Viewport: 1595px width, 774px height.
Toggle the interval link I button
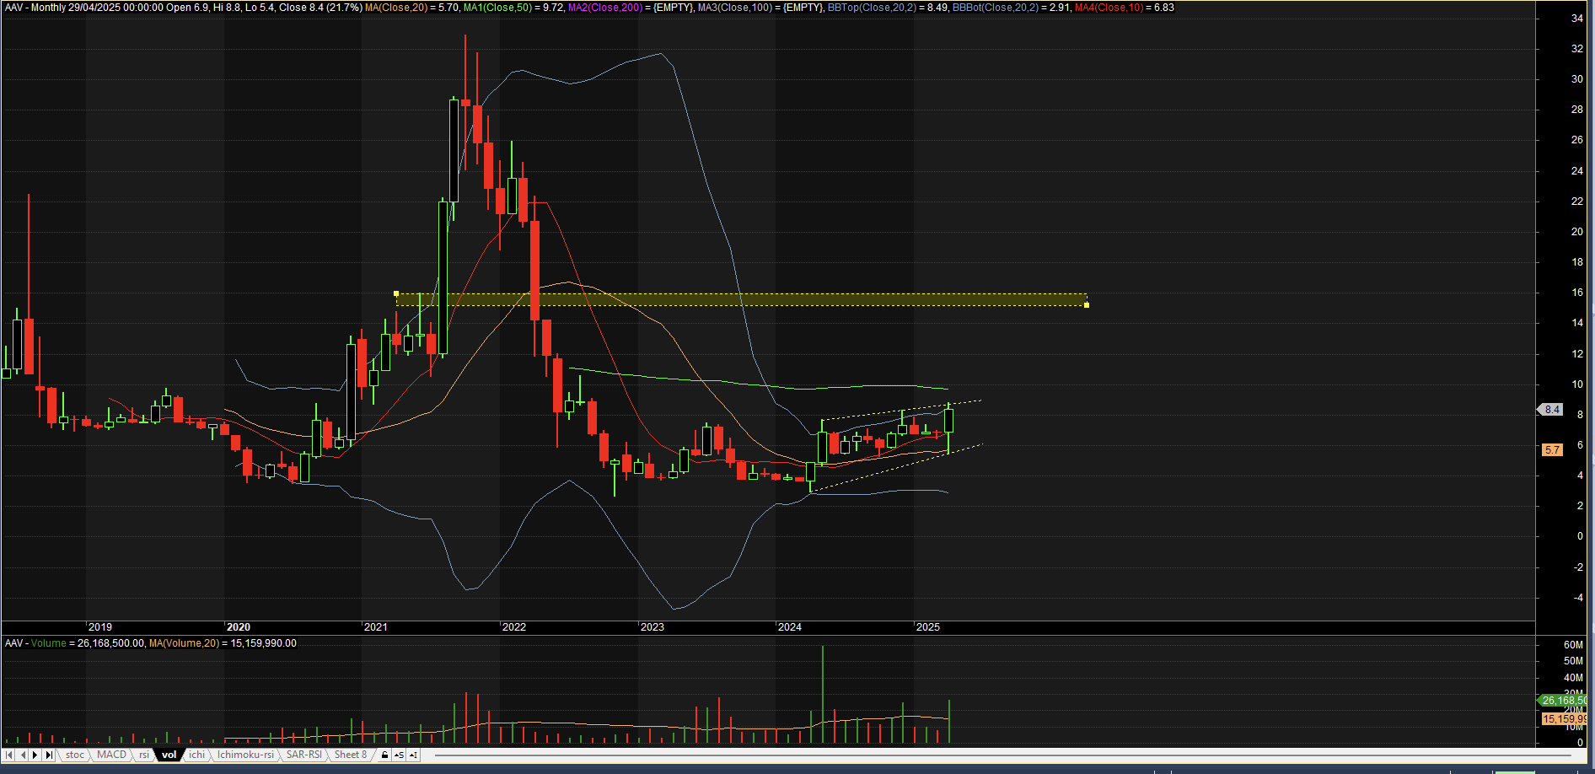coord(413,755)
